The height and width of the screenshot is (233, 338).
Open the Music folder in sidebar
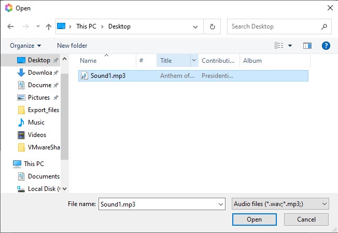click(36, 122)
